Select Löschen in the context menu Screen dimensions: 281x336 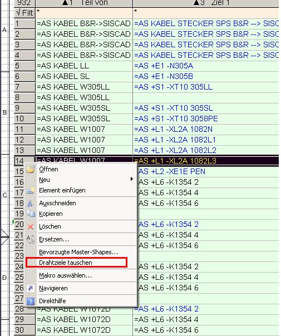pos(81,226)
